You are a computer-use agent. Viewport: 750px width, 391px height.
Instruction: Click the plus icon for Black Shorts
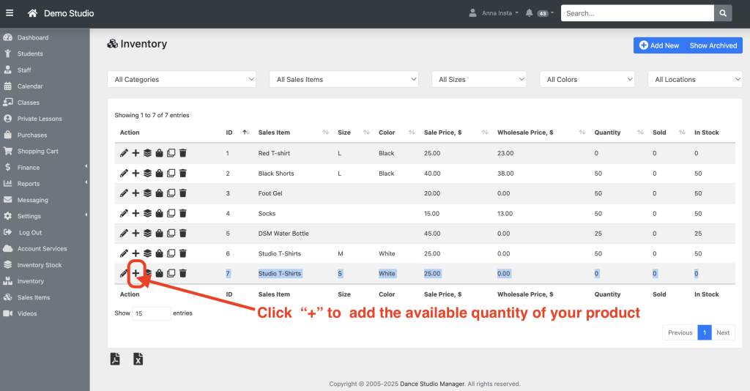coord(135,173)
